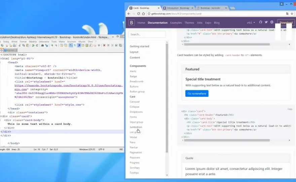Screen dimensions: 296x182
Task: Close the Cards - Bootstrap tab
Action: pyautogui.click(x=158, y=8)
